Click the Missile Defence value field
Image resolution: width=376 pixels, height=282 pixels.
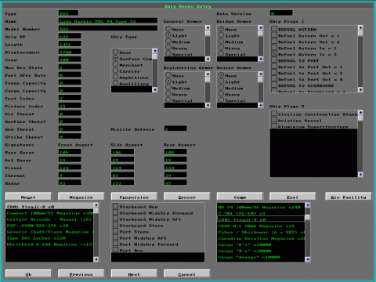tap(175, 128)
